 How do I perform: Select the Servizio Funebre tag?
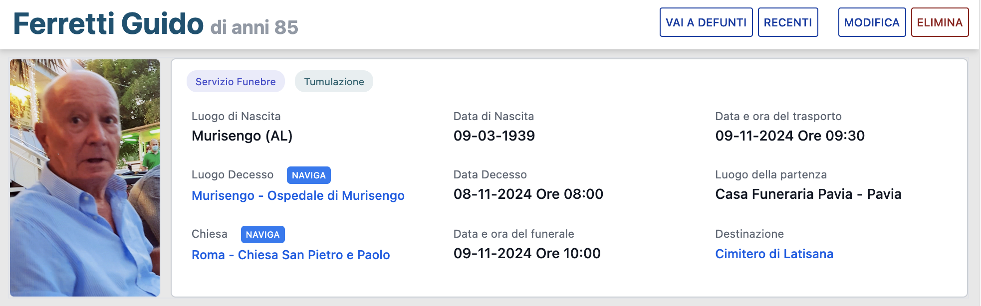(236, 82)
